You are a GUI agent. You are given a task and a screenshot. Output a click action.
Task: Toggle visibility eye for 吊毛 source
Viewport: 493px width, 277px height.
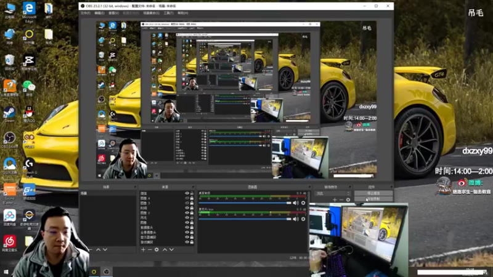(187, 218)
